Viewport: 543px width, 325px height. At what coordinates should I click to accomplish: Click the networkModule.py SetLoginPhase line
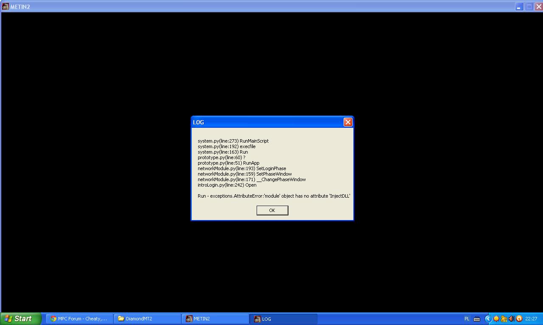pyautogui.click(x=242, y=168)
